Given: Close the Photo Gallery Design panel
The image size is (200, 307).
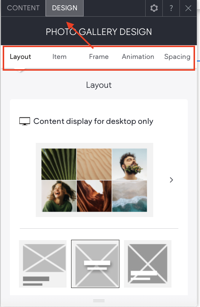Looking at the screenshot, I should (188, 8).
